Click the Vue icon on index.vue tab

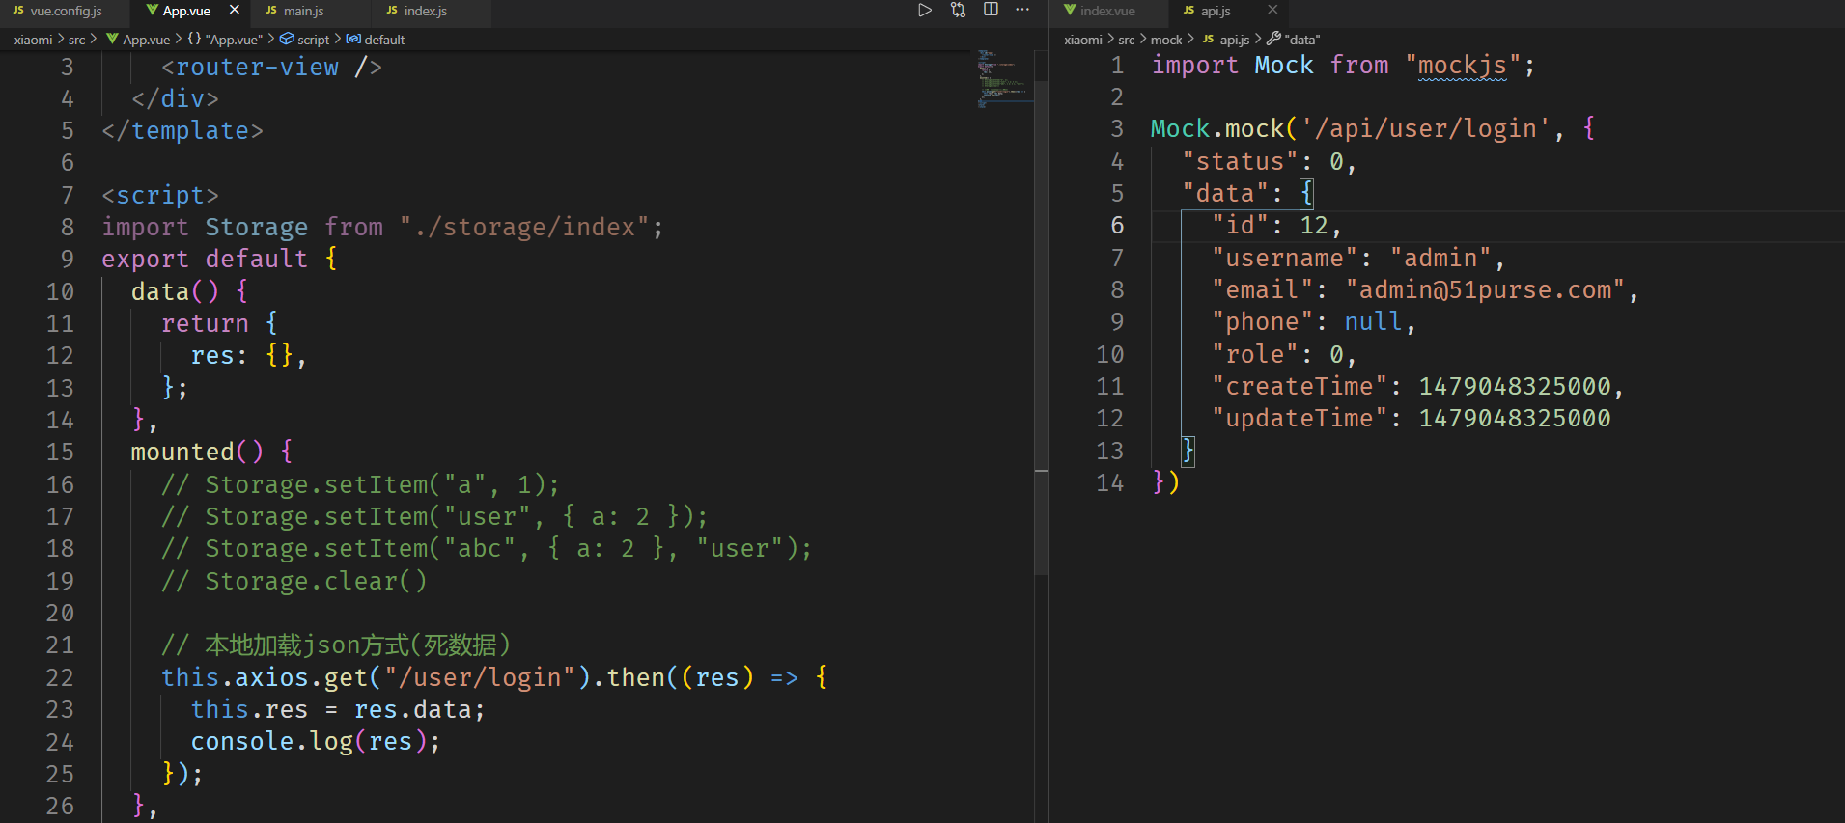coord(1070,11)
